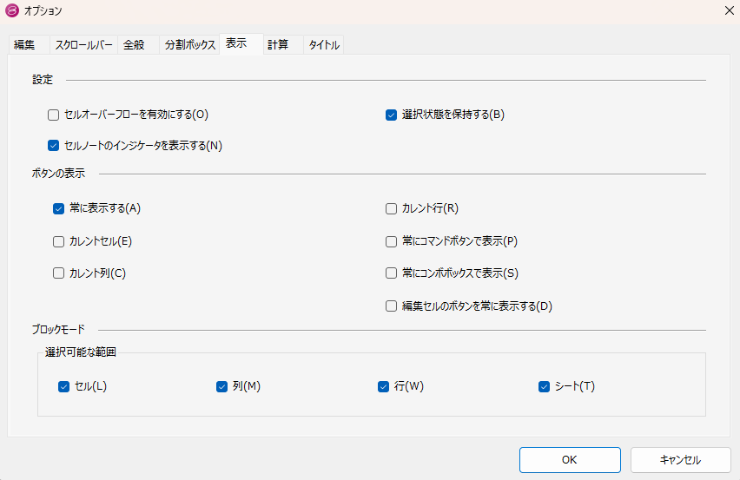Image resolution: width=740 pixels, height=480 pixels.
Task: Tick 編集セルのボタンを常に表示する(D)
Action: click(x=391, y=306)
